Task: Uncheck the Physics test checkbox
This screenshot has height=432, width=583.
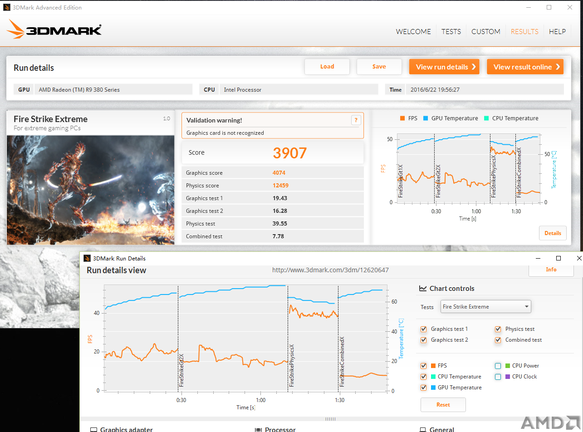Action: coord(498,329)
